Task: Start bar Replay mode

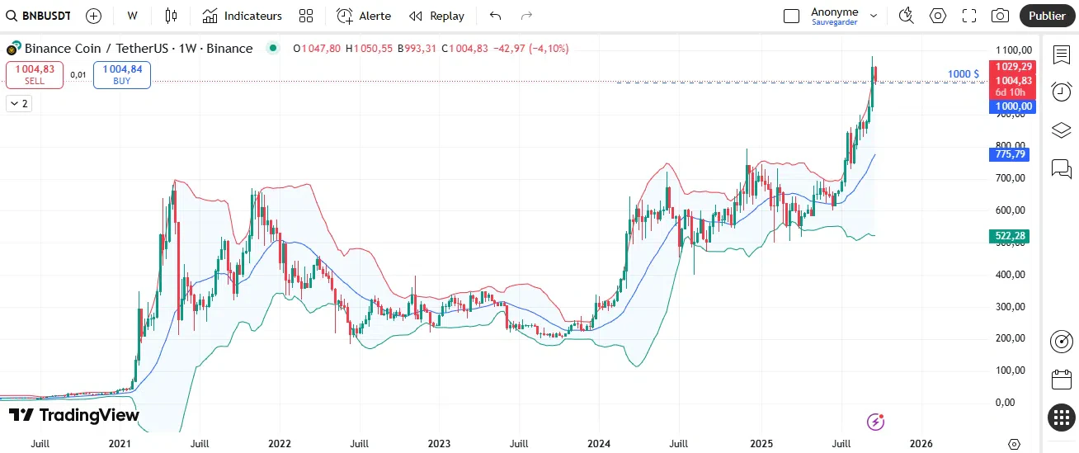Action: [437, 16]
